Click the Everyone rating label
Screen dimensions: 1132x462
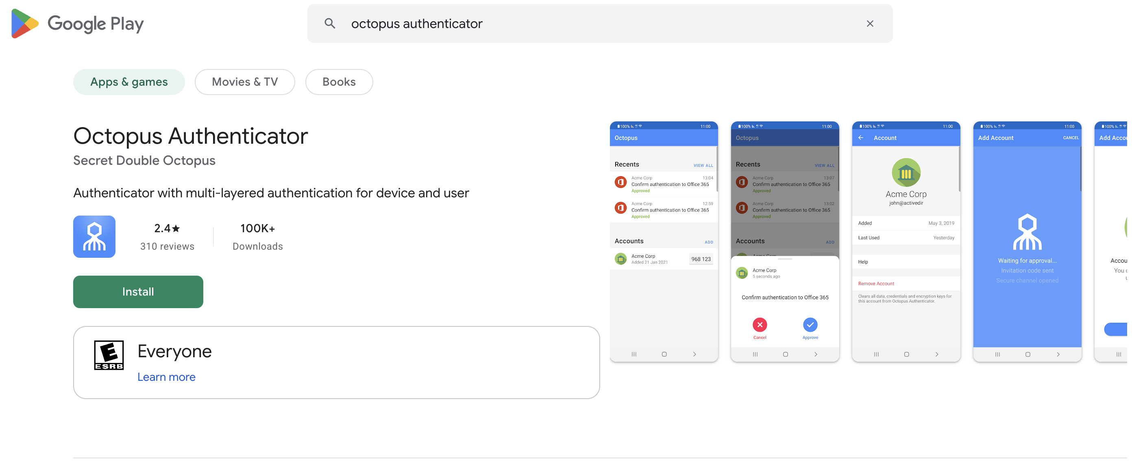174,352
